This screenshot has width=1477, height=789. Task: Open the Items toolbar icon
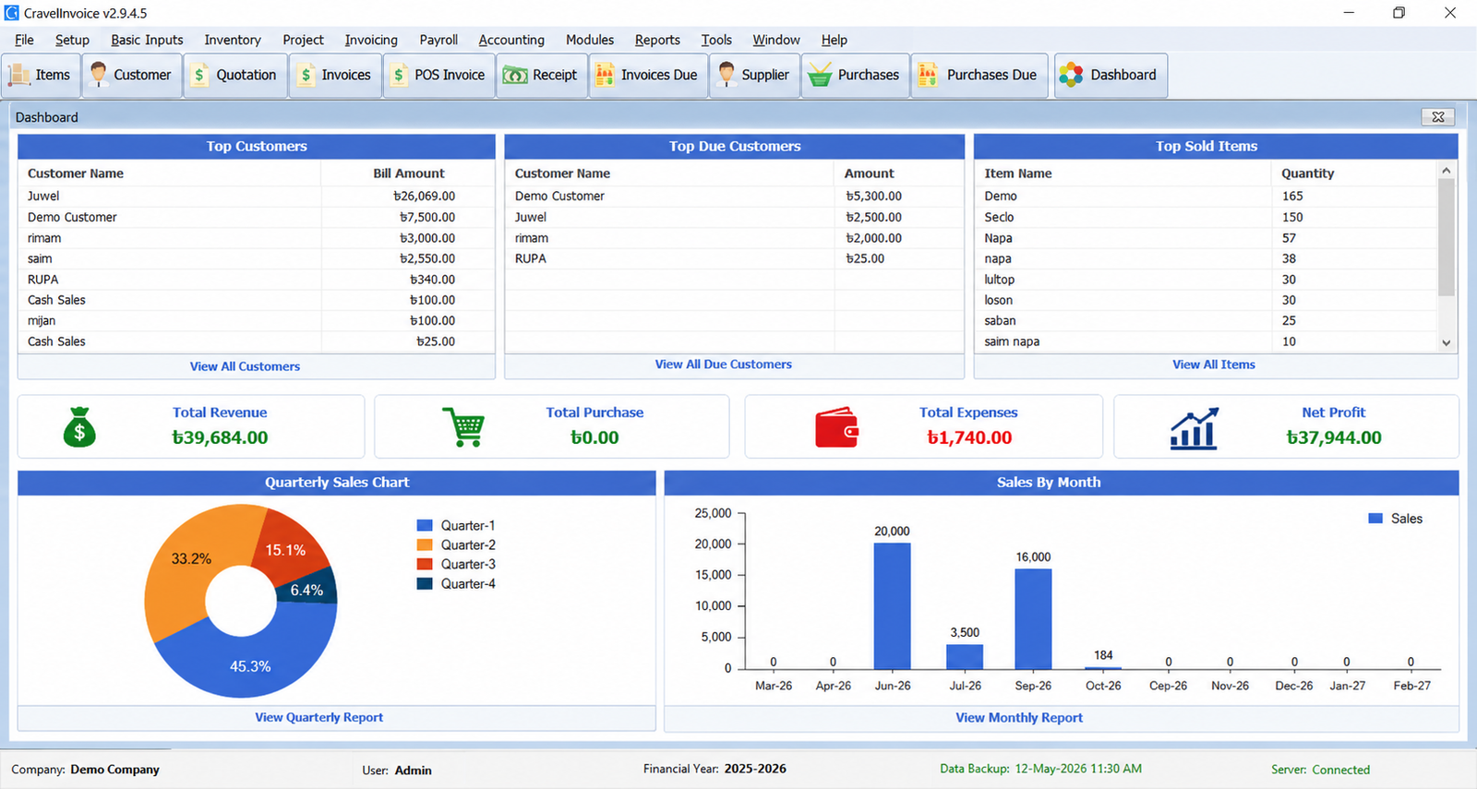pyautogui.click(x=19, y=75)
